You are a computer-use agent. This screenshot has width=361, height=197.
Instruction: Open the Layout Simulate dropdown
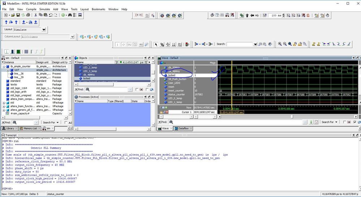(44, 30)
